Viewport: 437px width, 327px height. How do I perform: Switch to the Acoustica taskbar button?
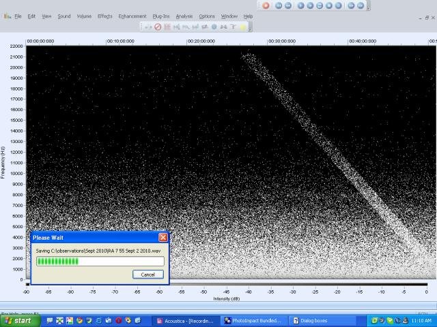186,321
